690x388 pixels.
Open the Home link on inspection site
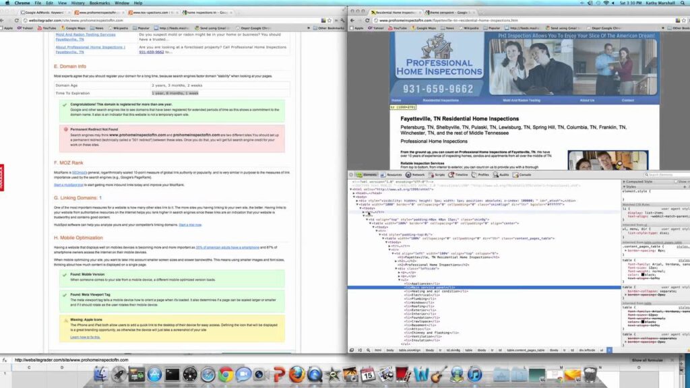(396, 100)
